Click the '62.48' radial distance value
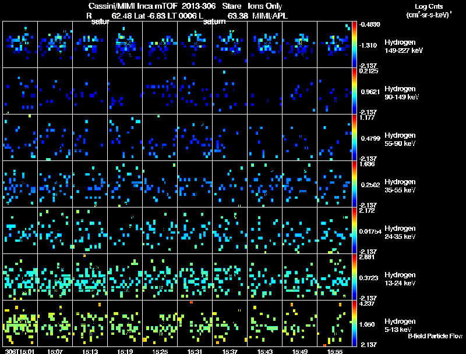The image size is (466, 354). click(122, 16)
